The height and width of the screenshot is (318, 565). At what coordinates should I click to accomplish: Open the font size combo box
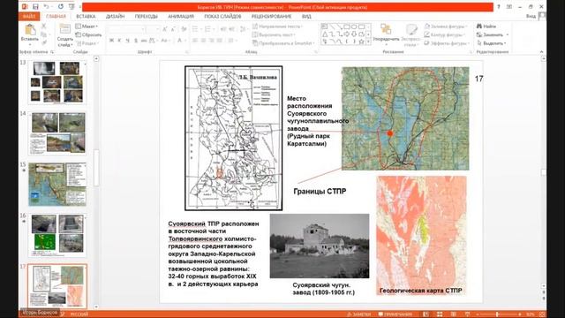click(x=153, y=29)
